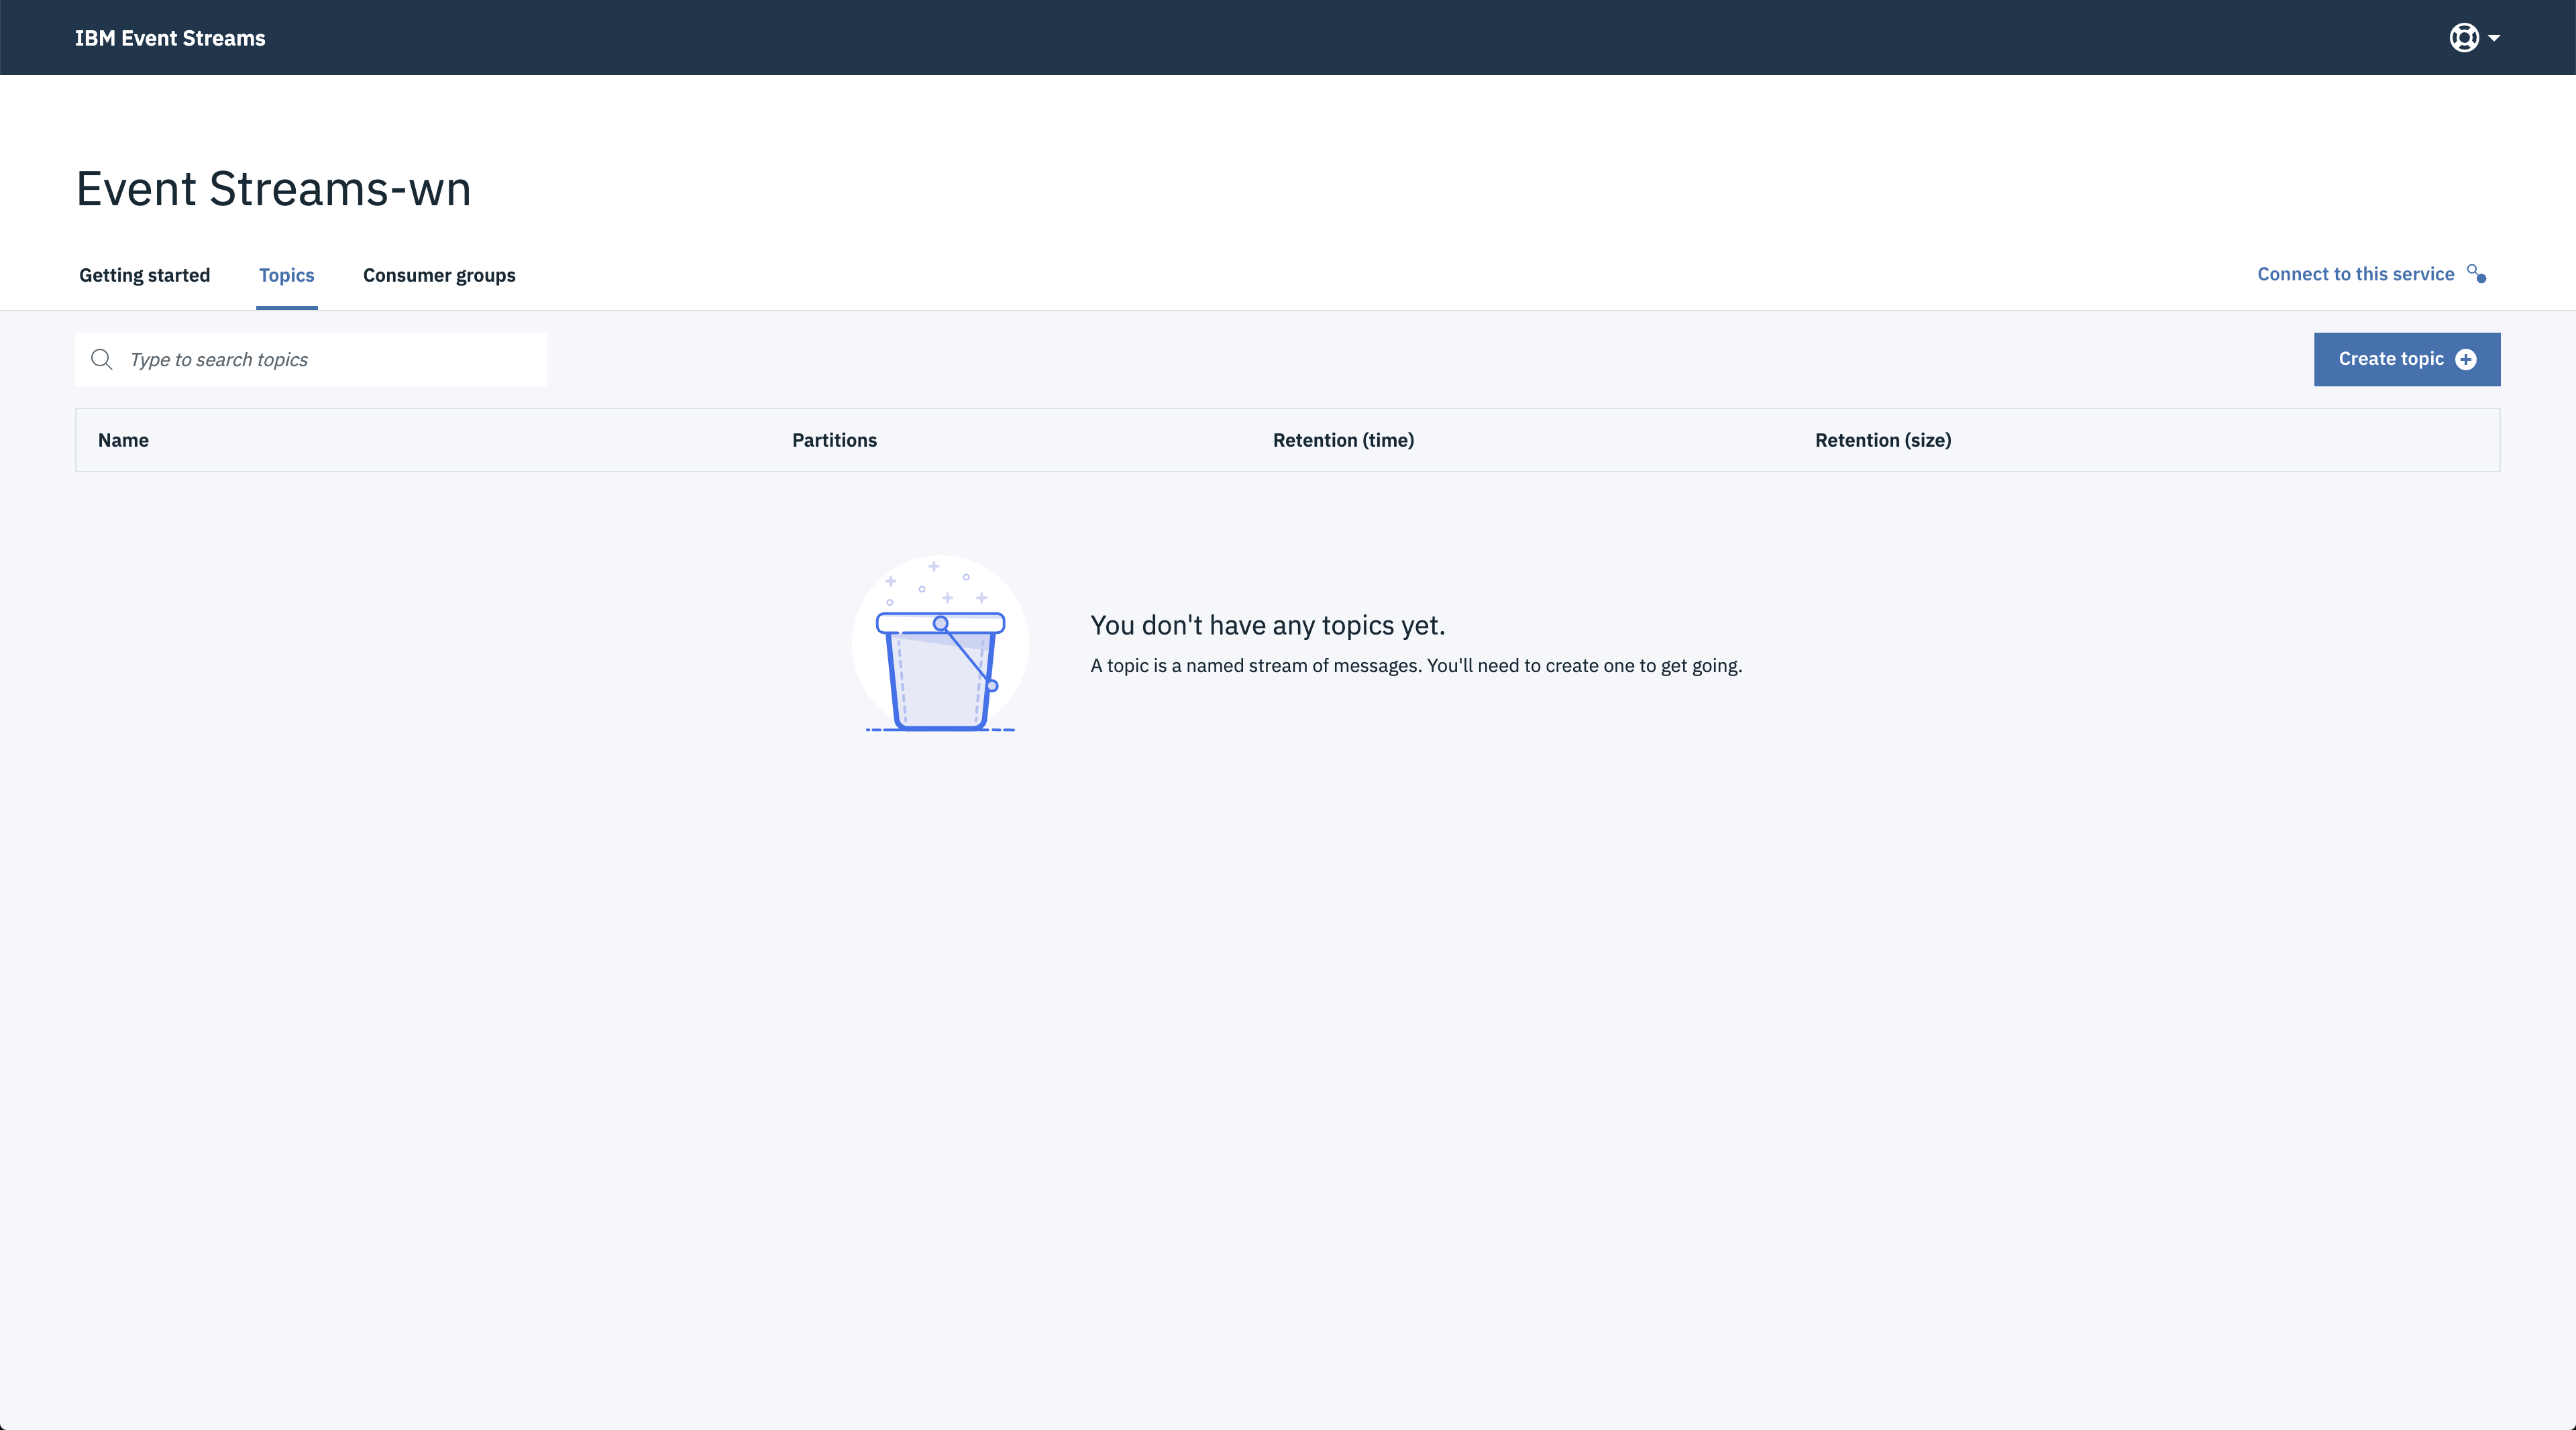This screenshot has width=2576, height=1430.
Task: Open the Consumer groups tab
Action: (x=439, y=275)
